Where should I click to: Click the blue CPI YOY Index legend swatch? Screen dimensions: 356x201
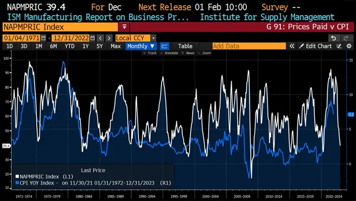17,183
